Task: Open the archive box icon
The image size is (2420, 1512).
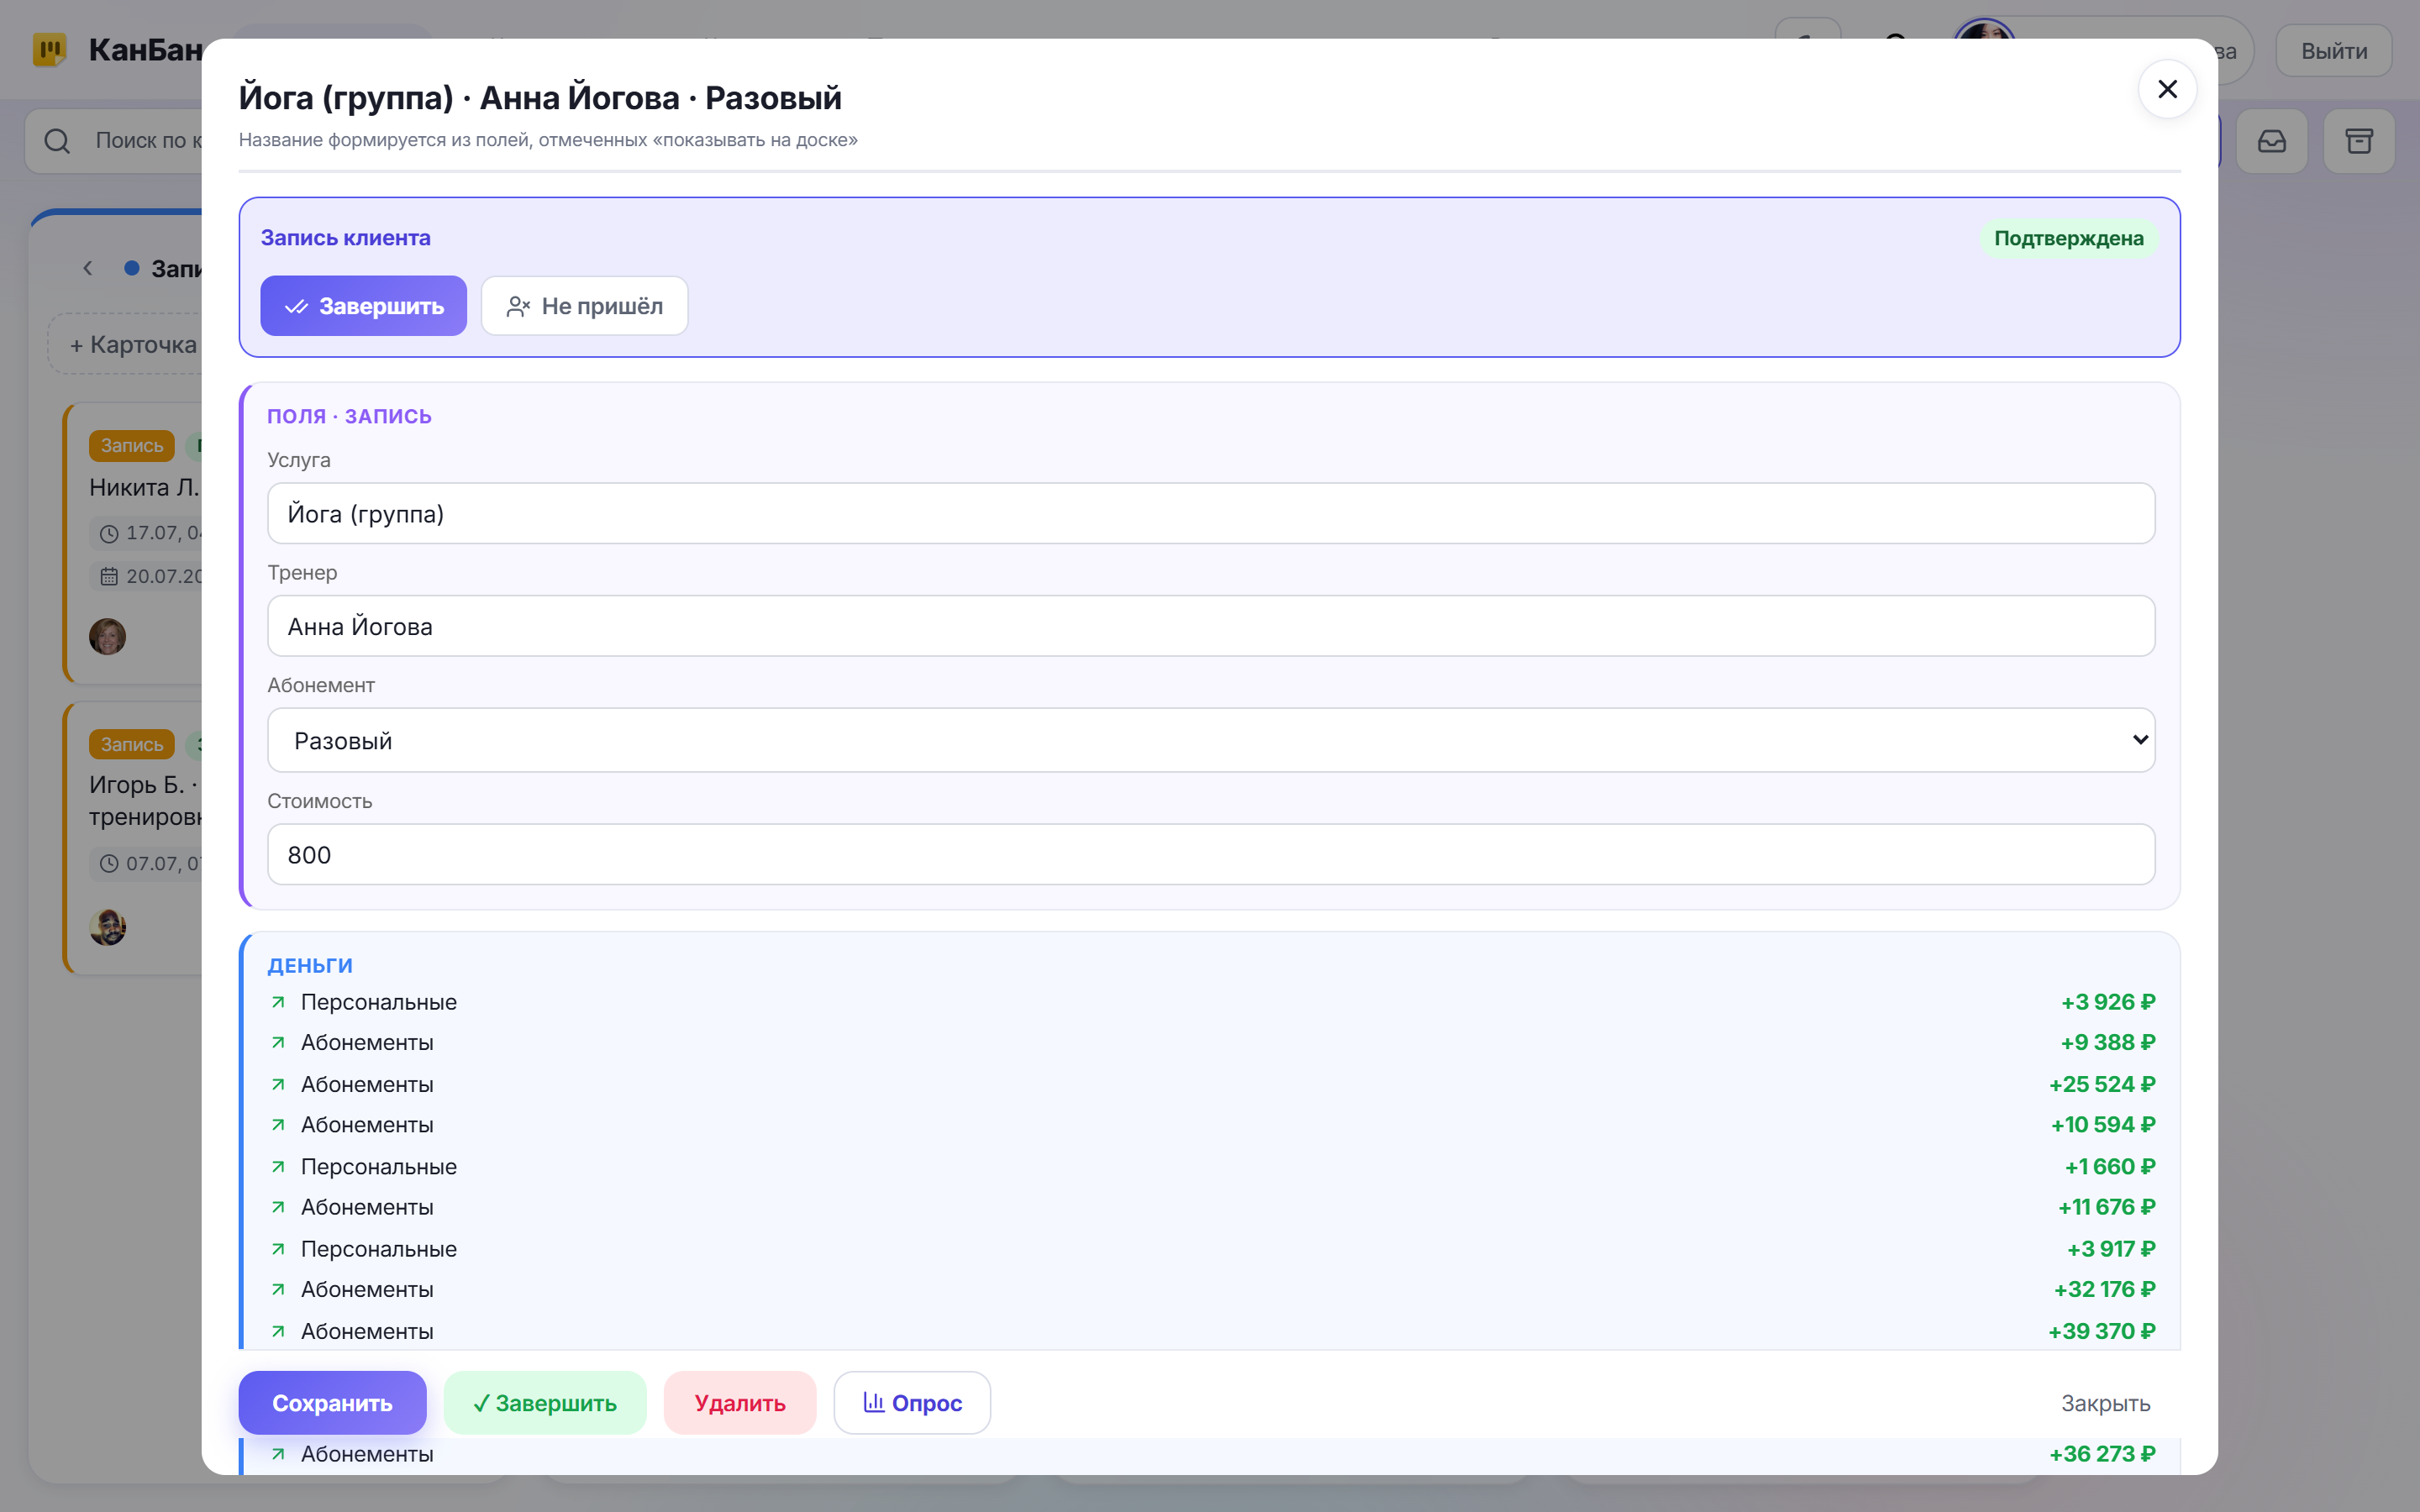Action: [2359, 141]
